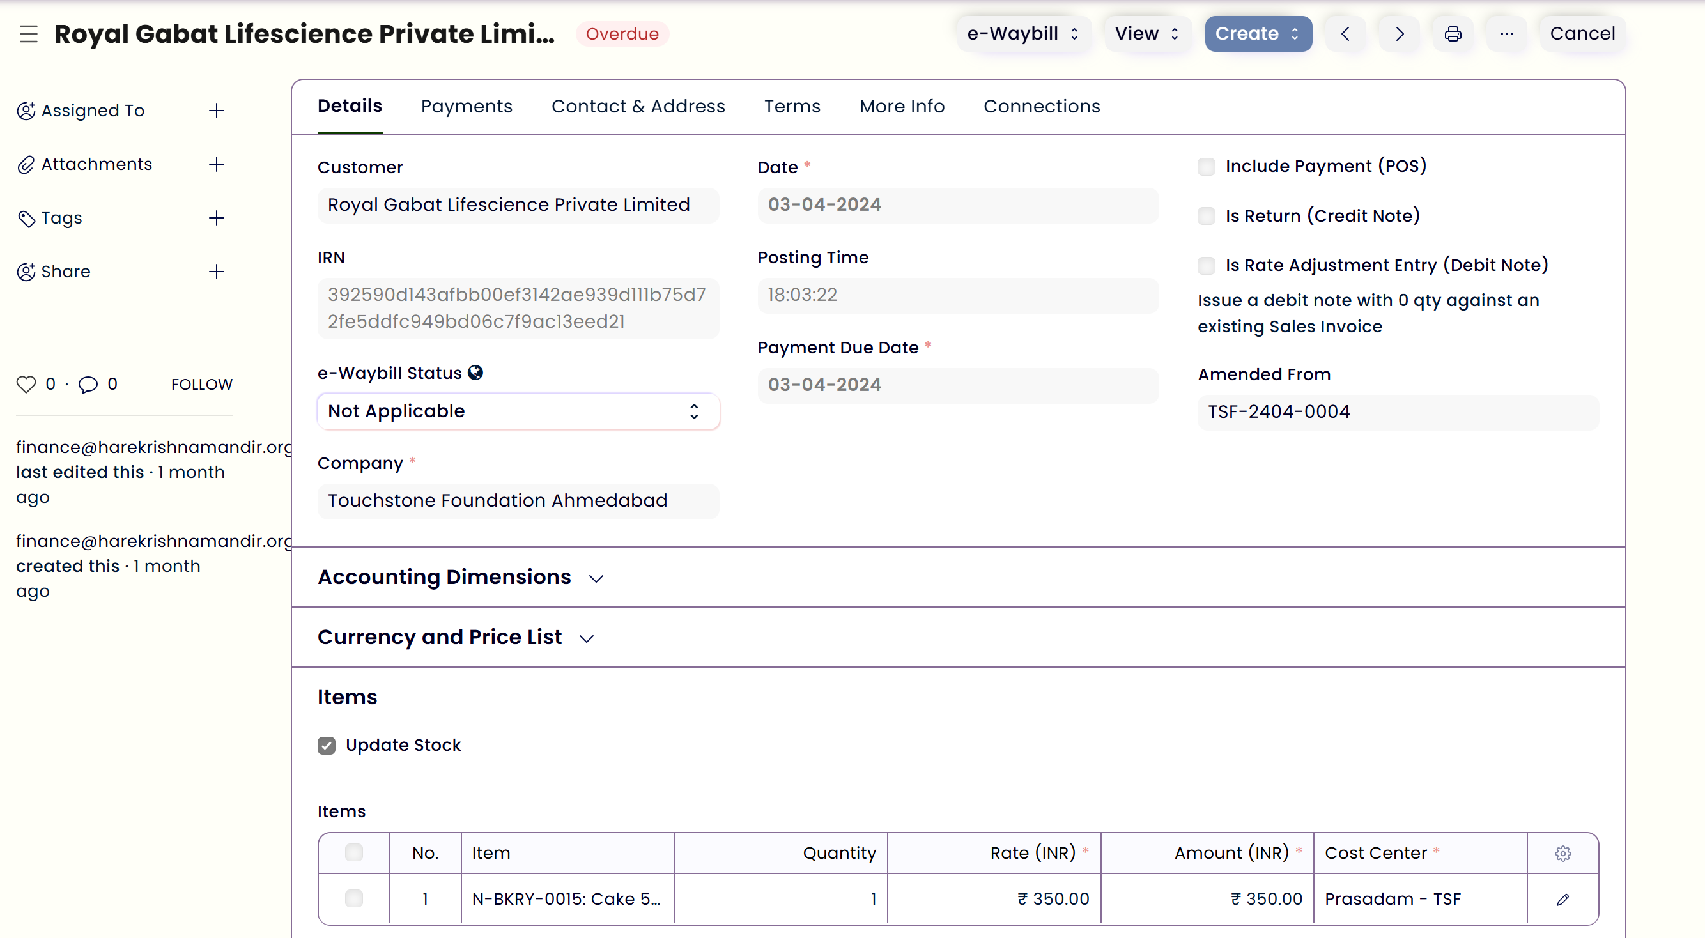Click Cost Center cell Prasadam - TSF
Image resolution: width=1705 pixels, height=938 pixels.
[x=1421, y=899]
